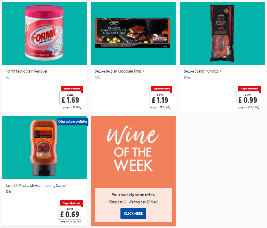267x228 pixels.
Task: Select the Other variants available badge
Action: pyautogui.click(x=72, y=122)
